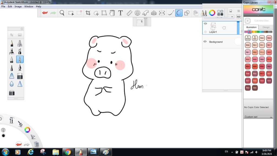
Task: Select the Text tool
Action: pos(120,13)
